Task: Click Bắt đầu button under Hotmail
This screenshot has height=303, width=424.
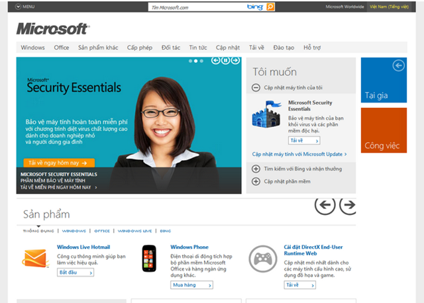Action: coord(76,272)
